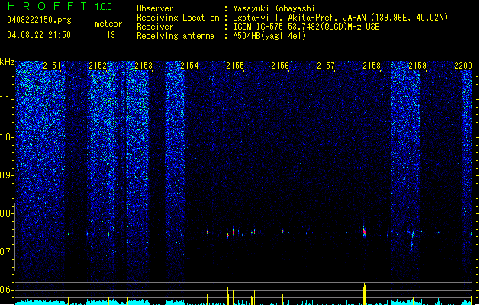480x305 pixels.
Task: Click the 'meteor' label
Action: pos(108,24)
